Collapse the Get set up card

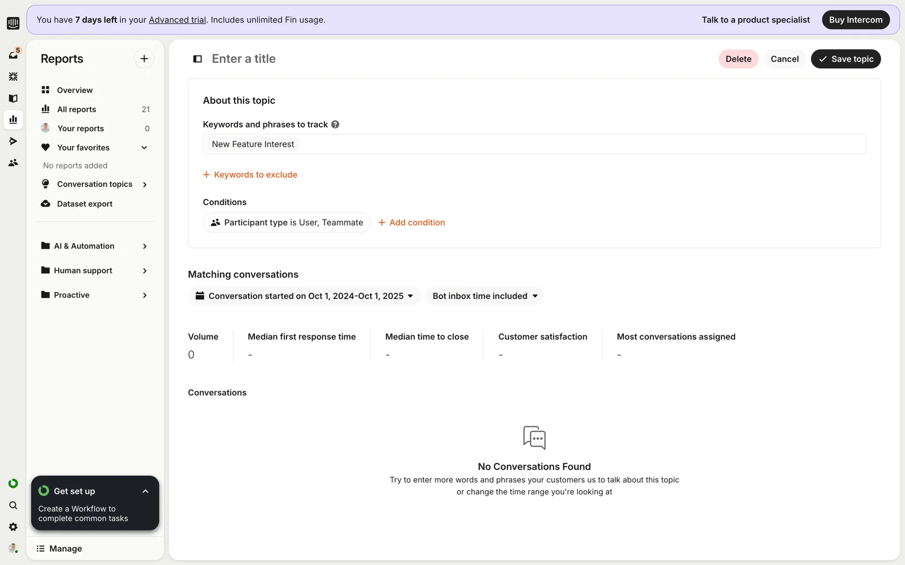click(x=145, y=491)
